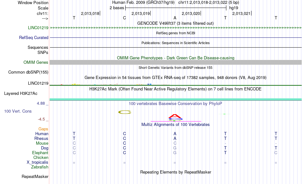Click the Human species row label
The height and width of the screenshot is (184, 302).
tap(42, 134)
